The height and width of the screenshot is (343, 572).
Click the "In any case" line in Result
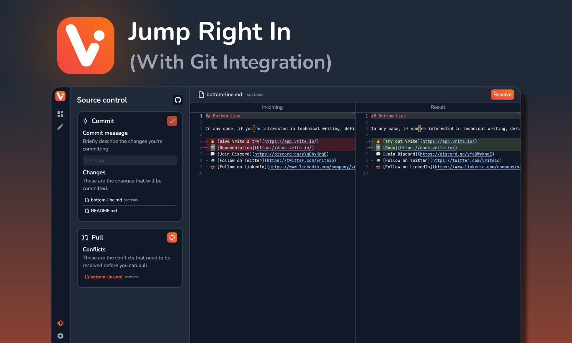[x=445, y=129]
